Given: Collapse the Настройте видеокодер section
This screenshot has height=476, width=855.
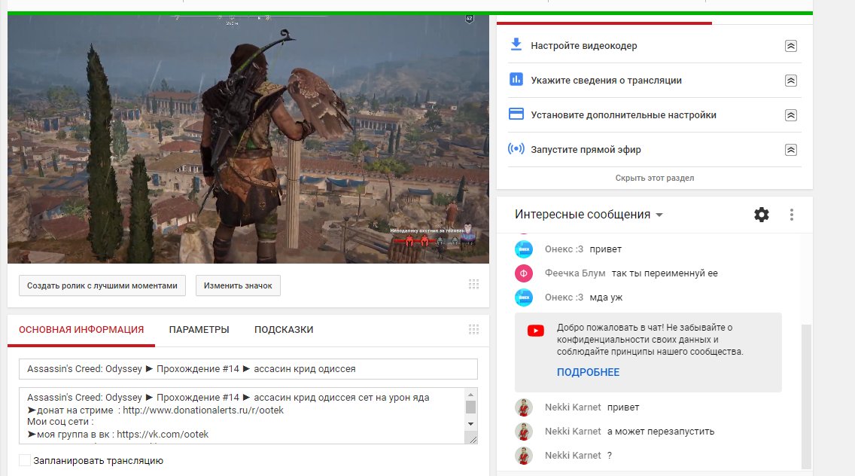Looking at the screenshot, I should pyautogui.click(x=791, y=46).
